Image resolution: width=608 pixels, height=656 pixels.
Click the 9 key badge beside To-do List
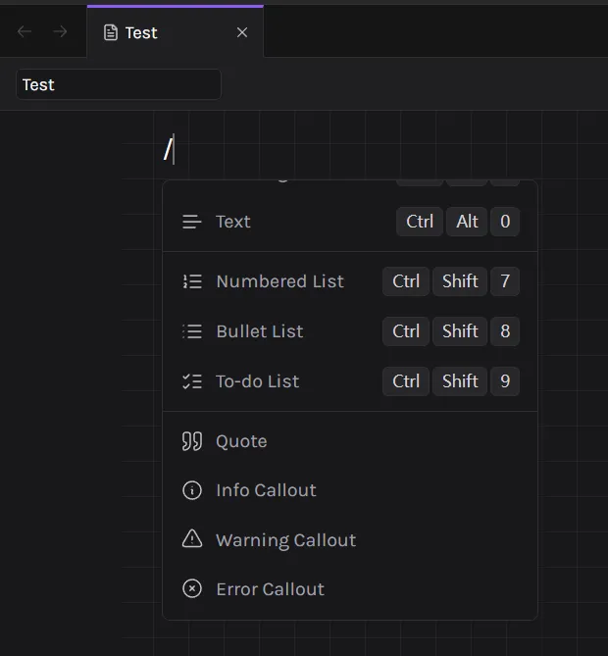pyautogui.click(x=505, y=381)
